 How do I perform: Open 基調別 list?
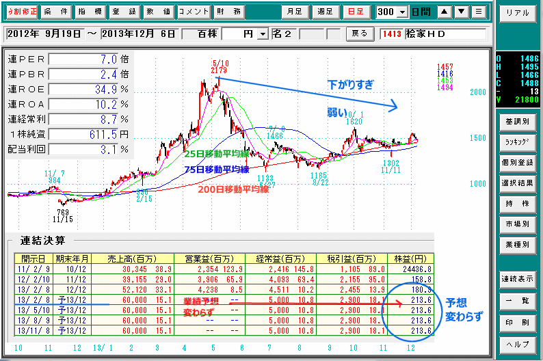[518, 122]
